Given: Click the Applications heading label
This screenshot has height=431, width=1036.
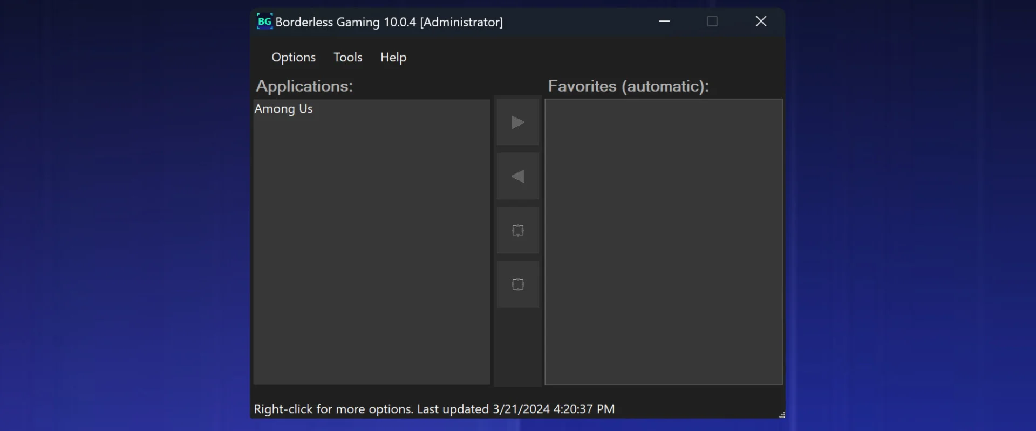Looking at the screenshot, I should pos(304,86).
